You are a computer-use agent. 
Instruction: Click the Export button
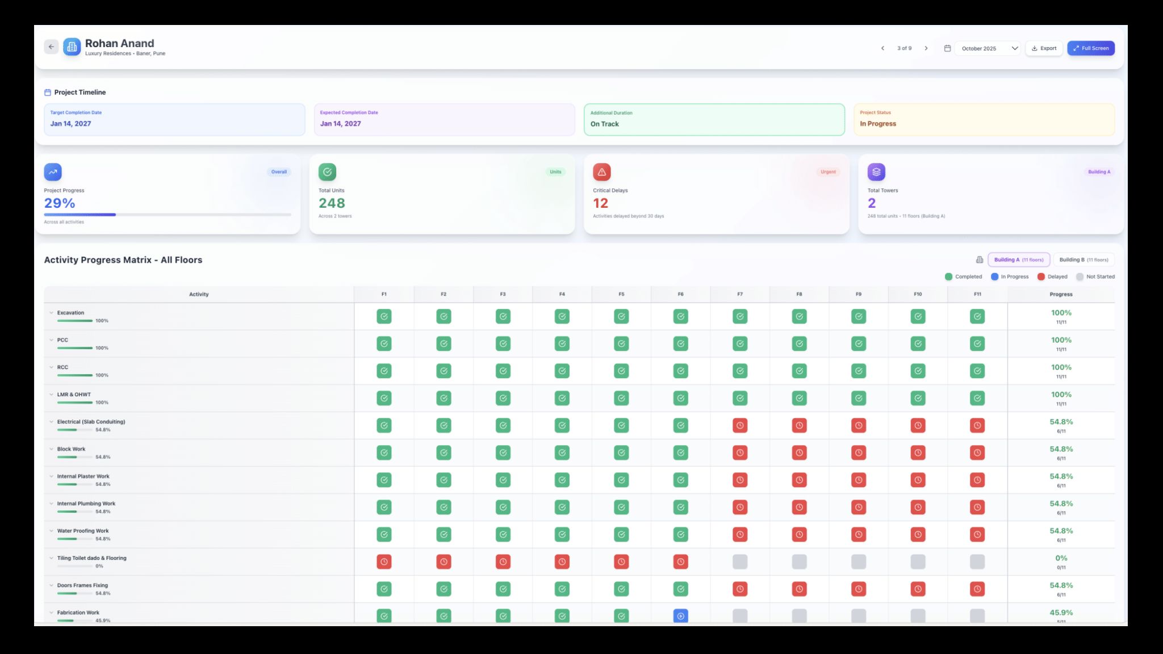(1044, 48)
